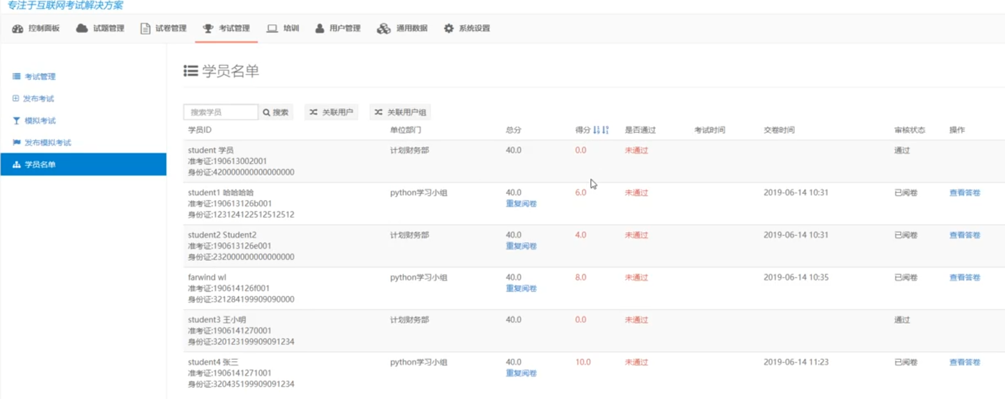Image resolution: width=1005 pixels, height=399 pixels.
Task: Click 重复阅卷 for student1
Action: (x=521, y=204)
